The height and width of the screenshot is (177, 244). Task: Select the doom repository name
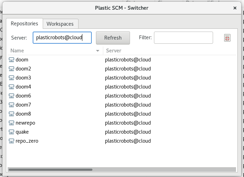click(22, 60)
